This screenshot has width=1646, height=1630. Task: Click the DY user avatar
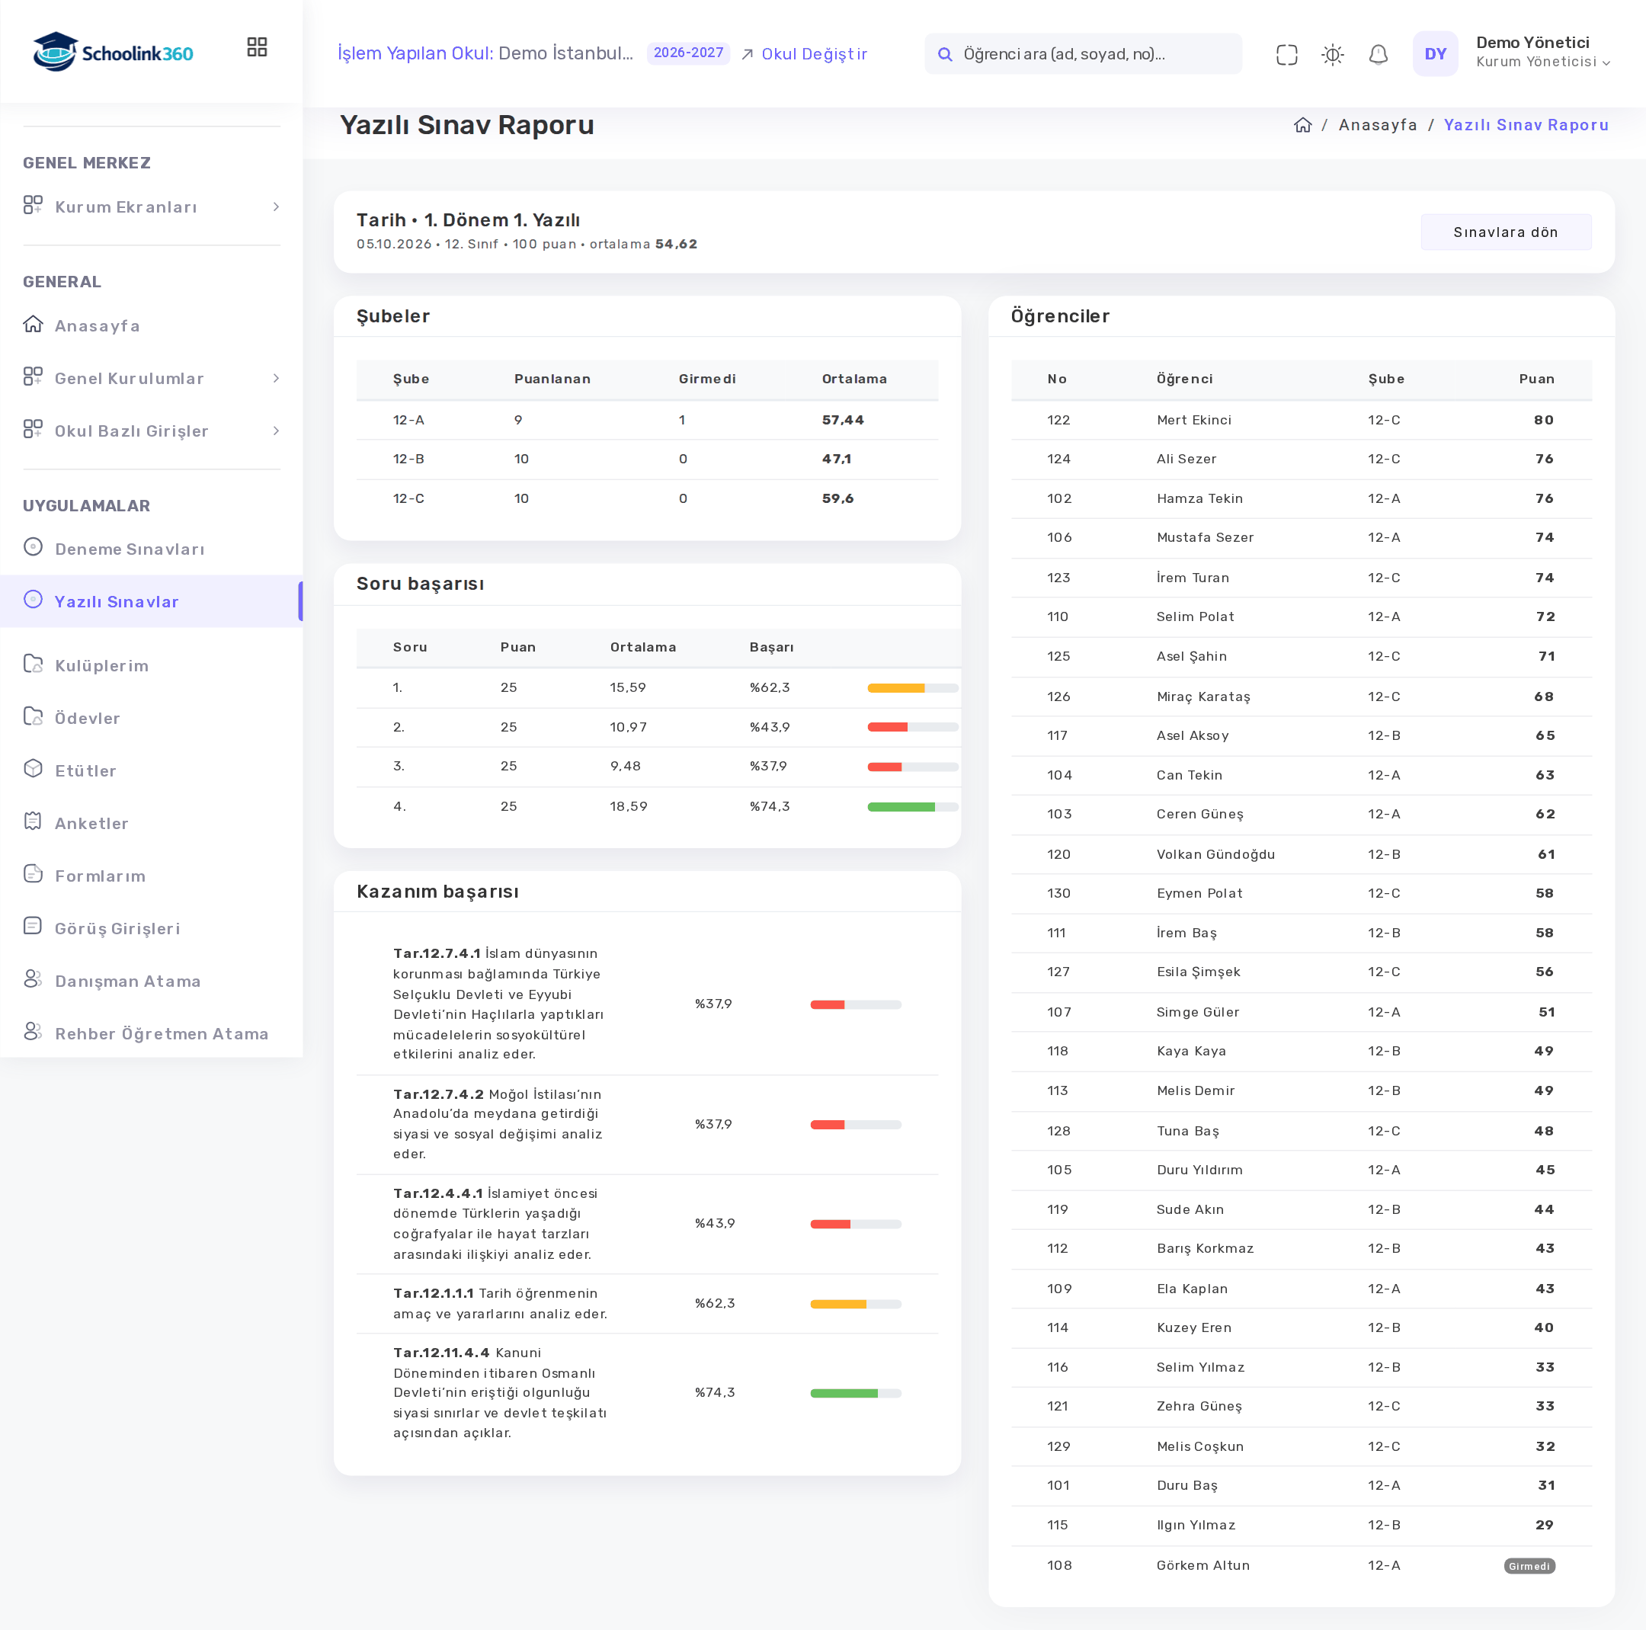[x=1435, y=53]
